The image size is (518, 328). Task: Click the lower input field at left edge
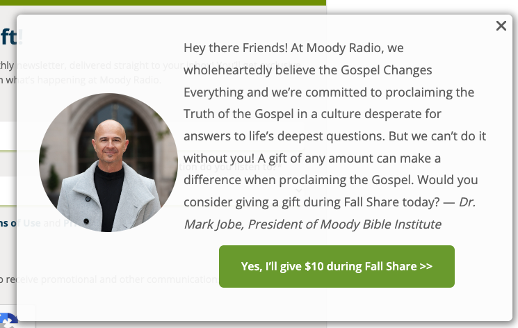click(8, 190)
